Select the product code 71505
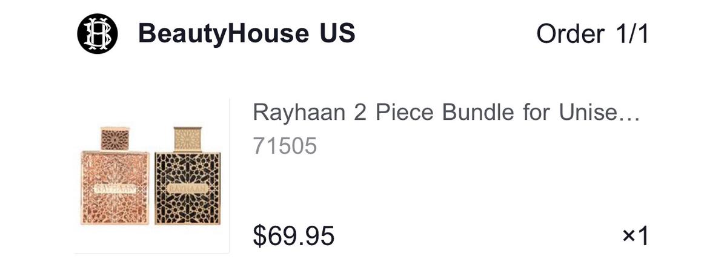The width and height of the screenshot is (727, 276). tap(284, 146)
